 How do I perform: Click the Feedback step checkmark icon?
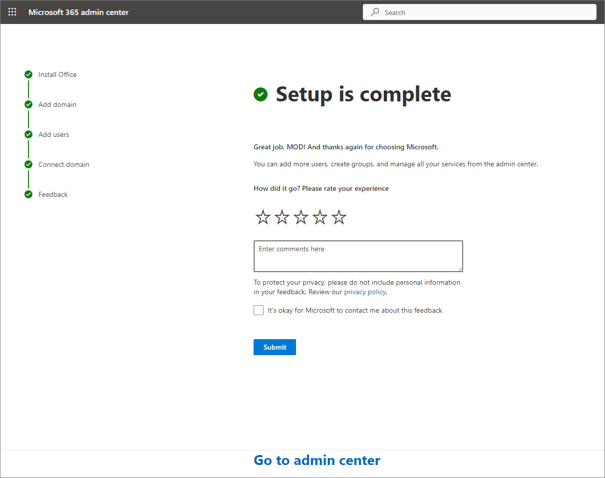28,194
